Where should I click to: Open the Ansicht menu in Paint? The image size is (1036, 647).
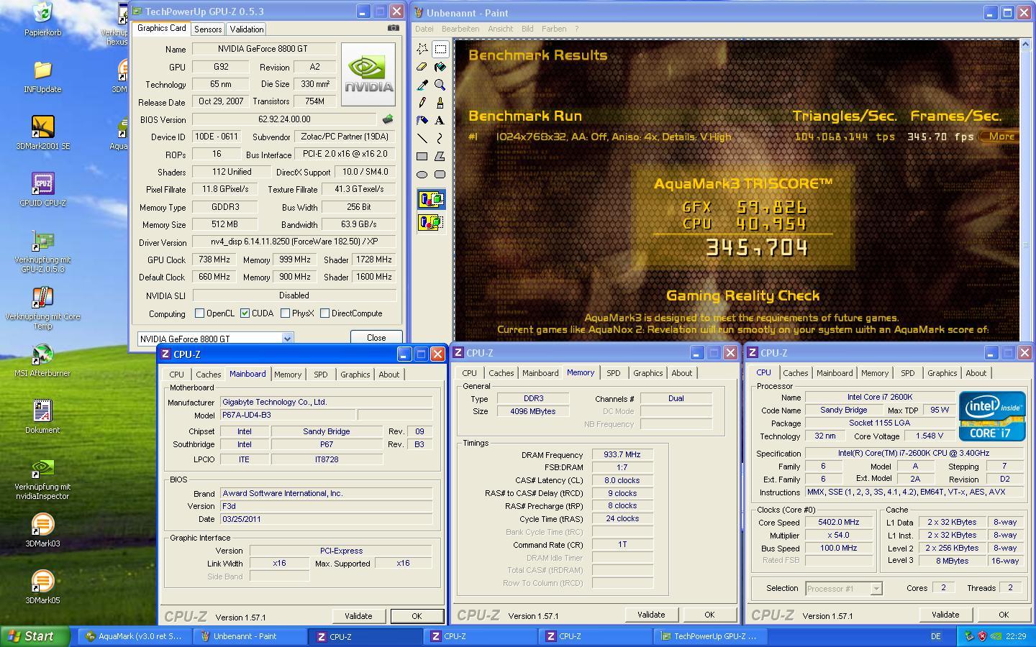point(501,29)
